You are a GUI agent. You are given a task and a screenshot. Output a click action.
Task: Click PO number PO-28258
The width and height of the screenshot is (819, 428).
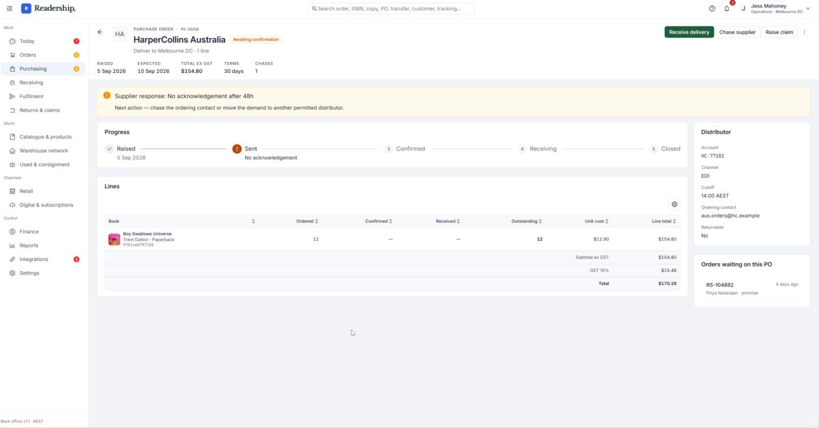pos(190,29)
